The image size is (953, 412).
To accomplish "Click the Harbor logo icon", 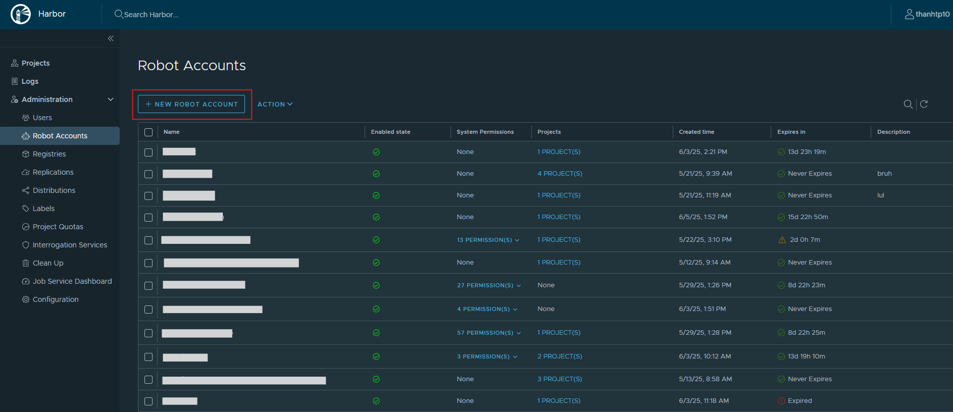I will 21,14.
